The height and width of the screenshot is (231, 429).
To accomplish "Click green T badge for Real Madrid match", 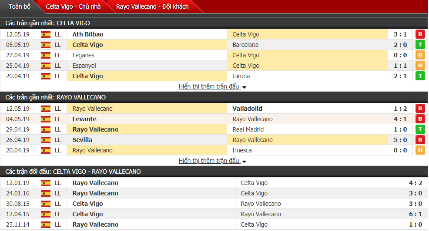I will click(x=420, y=129).
